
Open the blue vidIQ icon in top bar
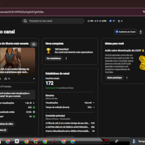[x=110, y=21]
